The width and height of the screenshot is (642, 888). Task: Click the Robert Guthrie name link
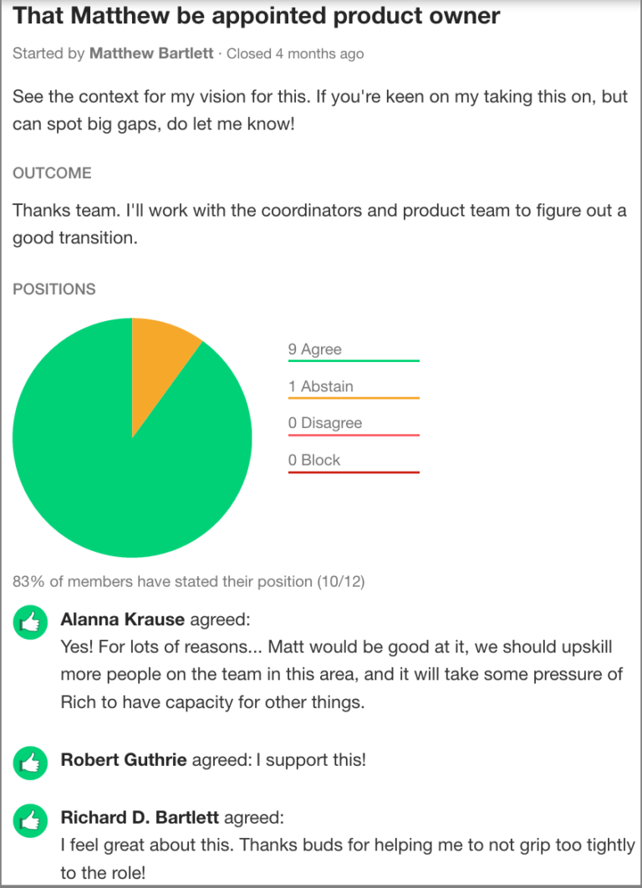coord(124,761)
